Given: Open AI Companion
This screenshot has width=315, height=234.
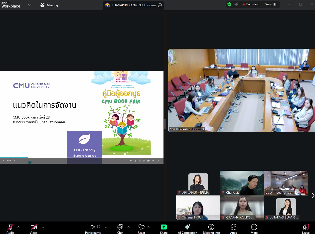Looking at the screenshot, I should (187, 229).
